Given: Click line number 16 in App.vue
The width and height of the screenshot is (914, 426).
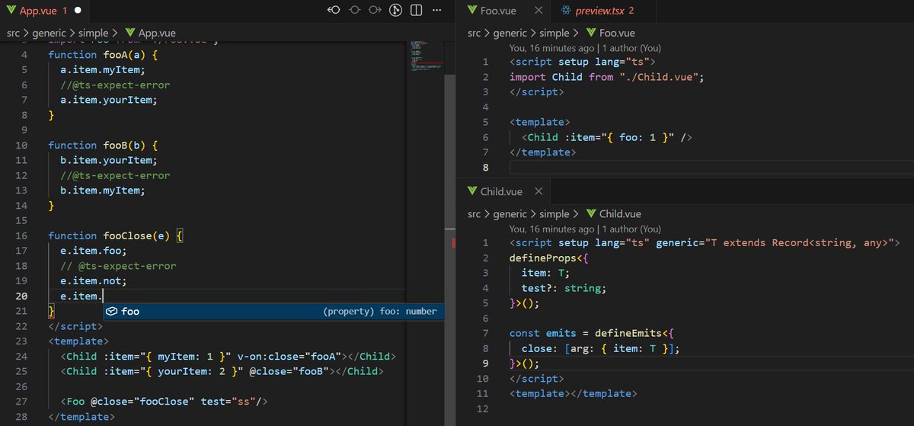Looking at the screenshot, I should (x=21, y=235).
